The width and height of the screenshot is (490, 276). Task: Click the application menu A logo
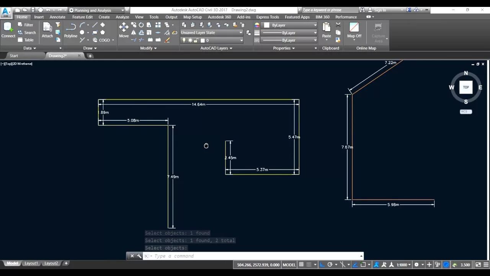click(x=6, y=12)
